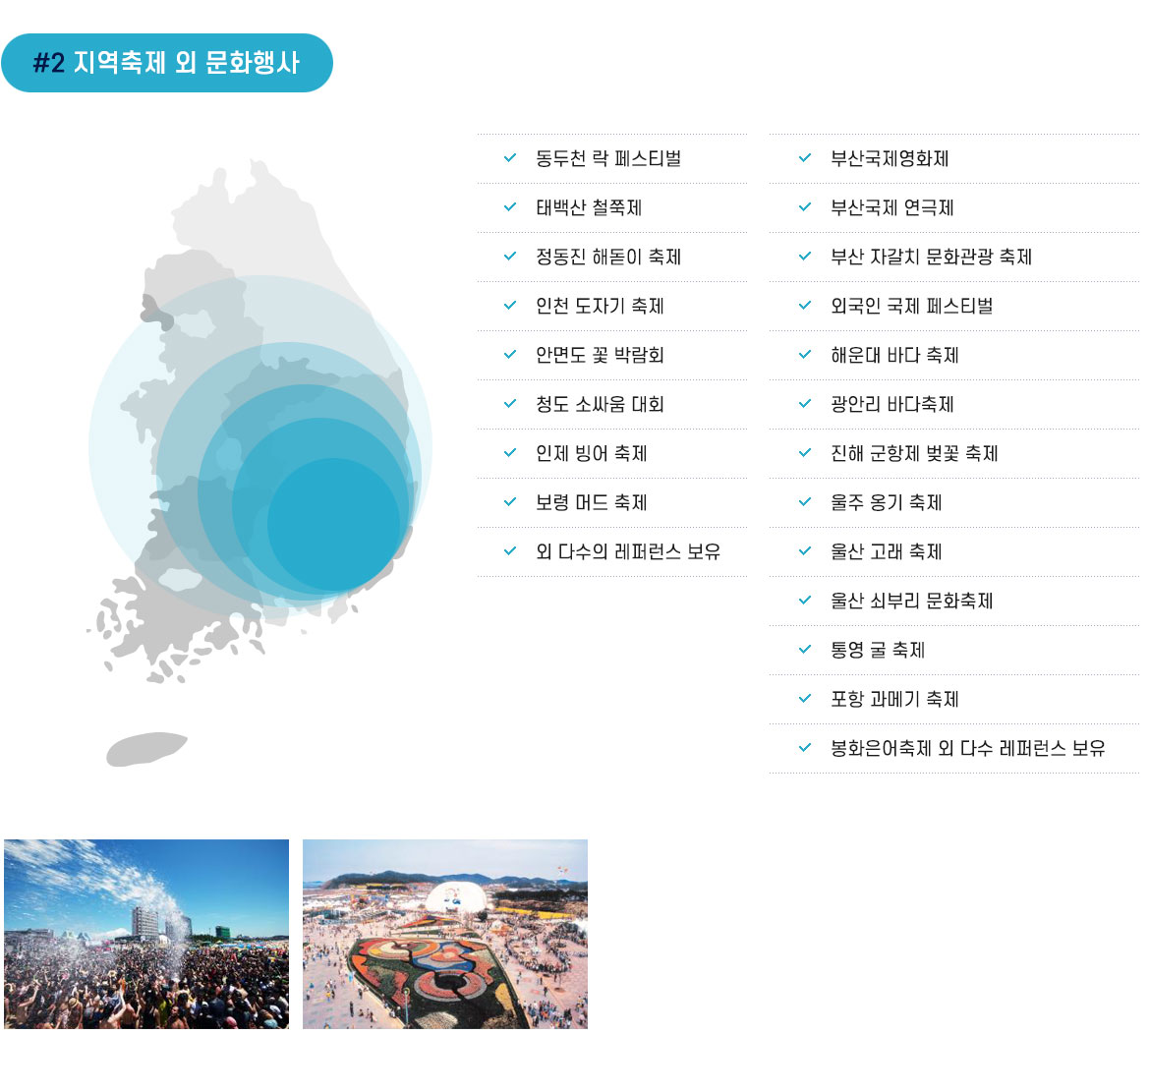Image resolution: width=1150 pixels, height=1092 pixels.
Task: Select the text 동두천 락 페스티벌
Action: (608, 158)
